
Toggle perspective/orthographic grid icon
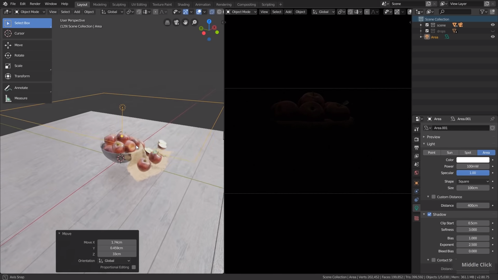coord(167,23)
